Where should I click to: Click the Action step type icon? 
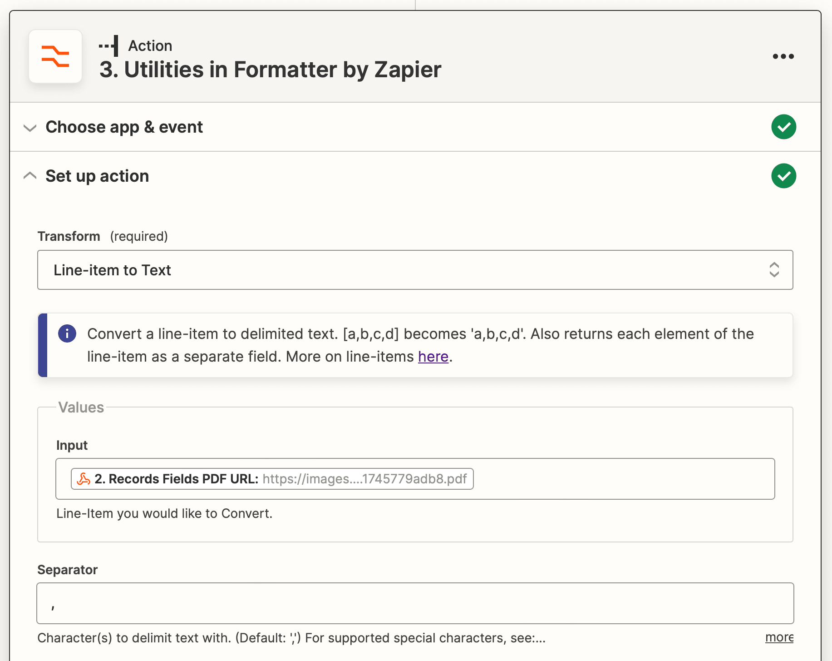coord(109,45)
